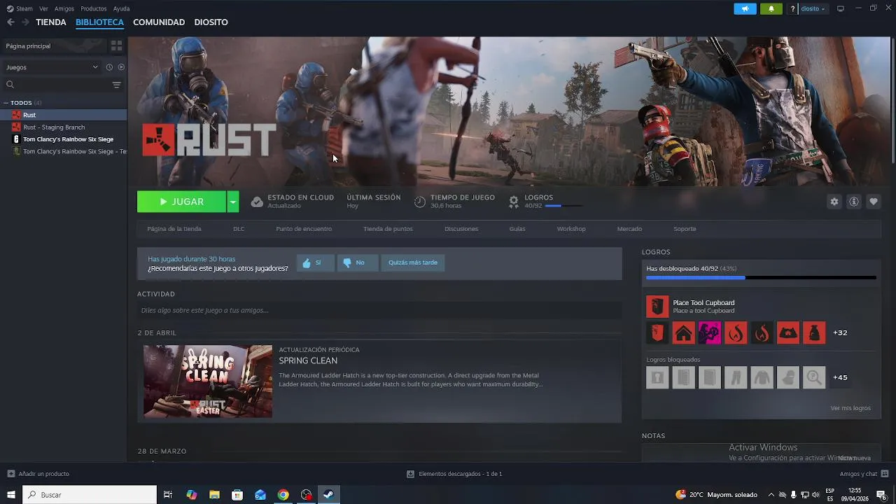Screen dimensions: 896x504
Task: Open the dropdown arrow beside JUGAR
Action: pos(233,202)
